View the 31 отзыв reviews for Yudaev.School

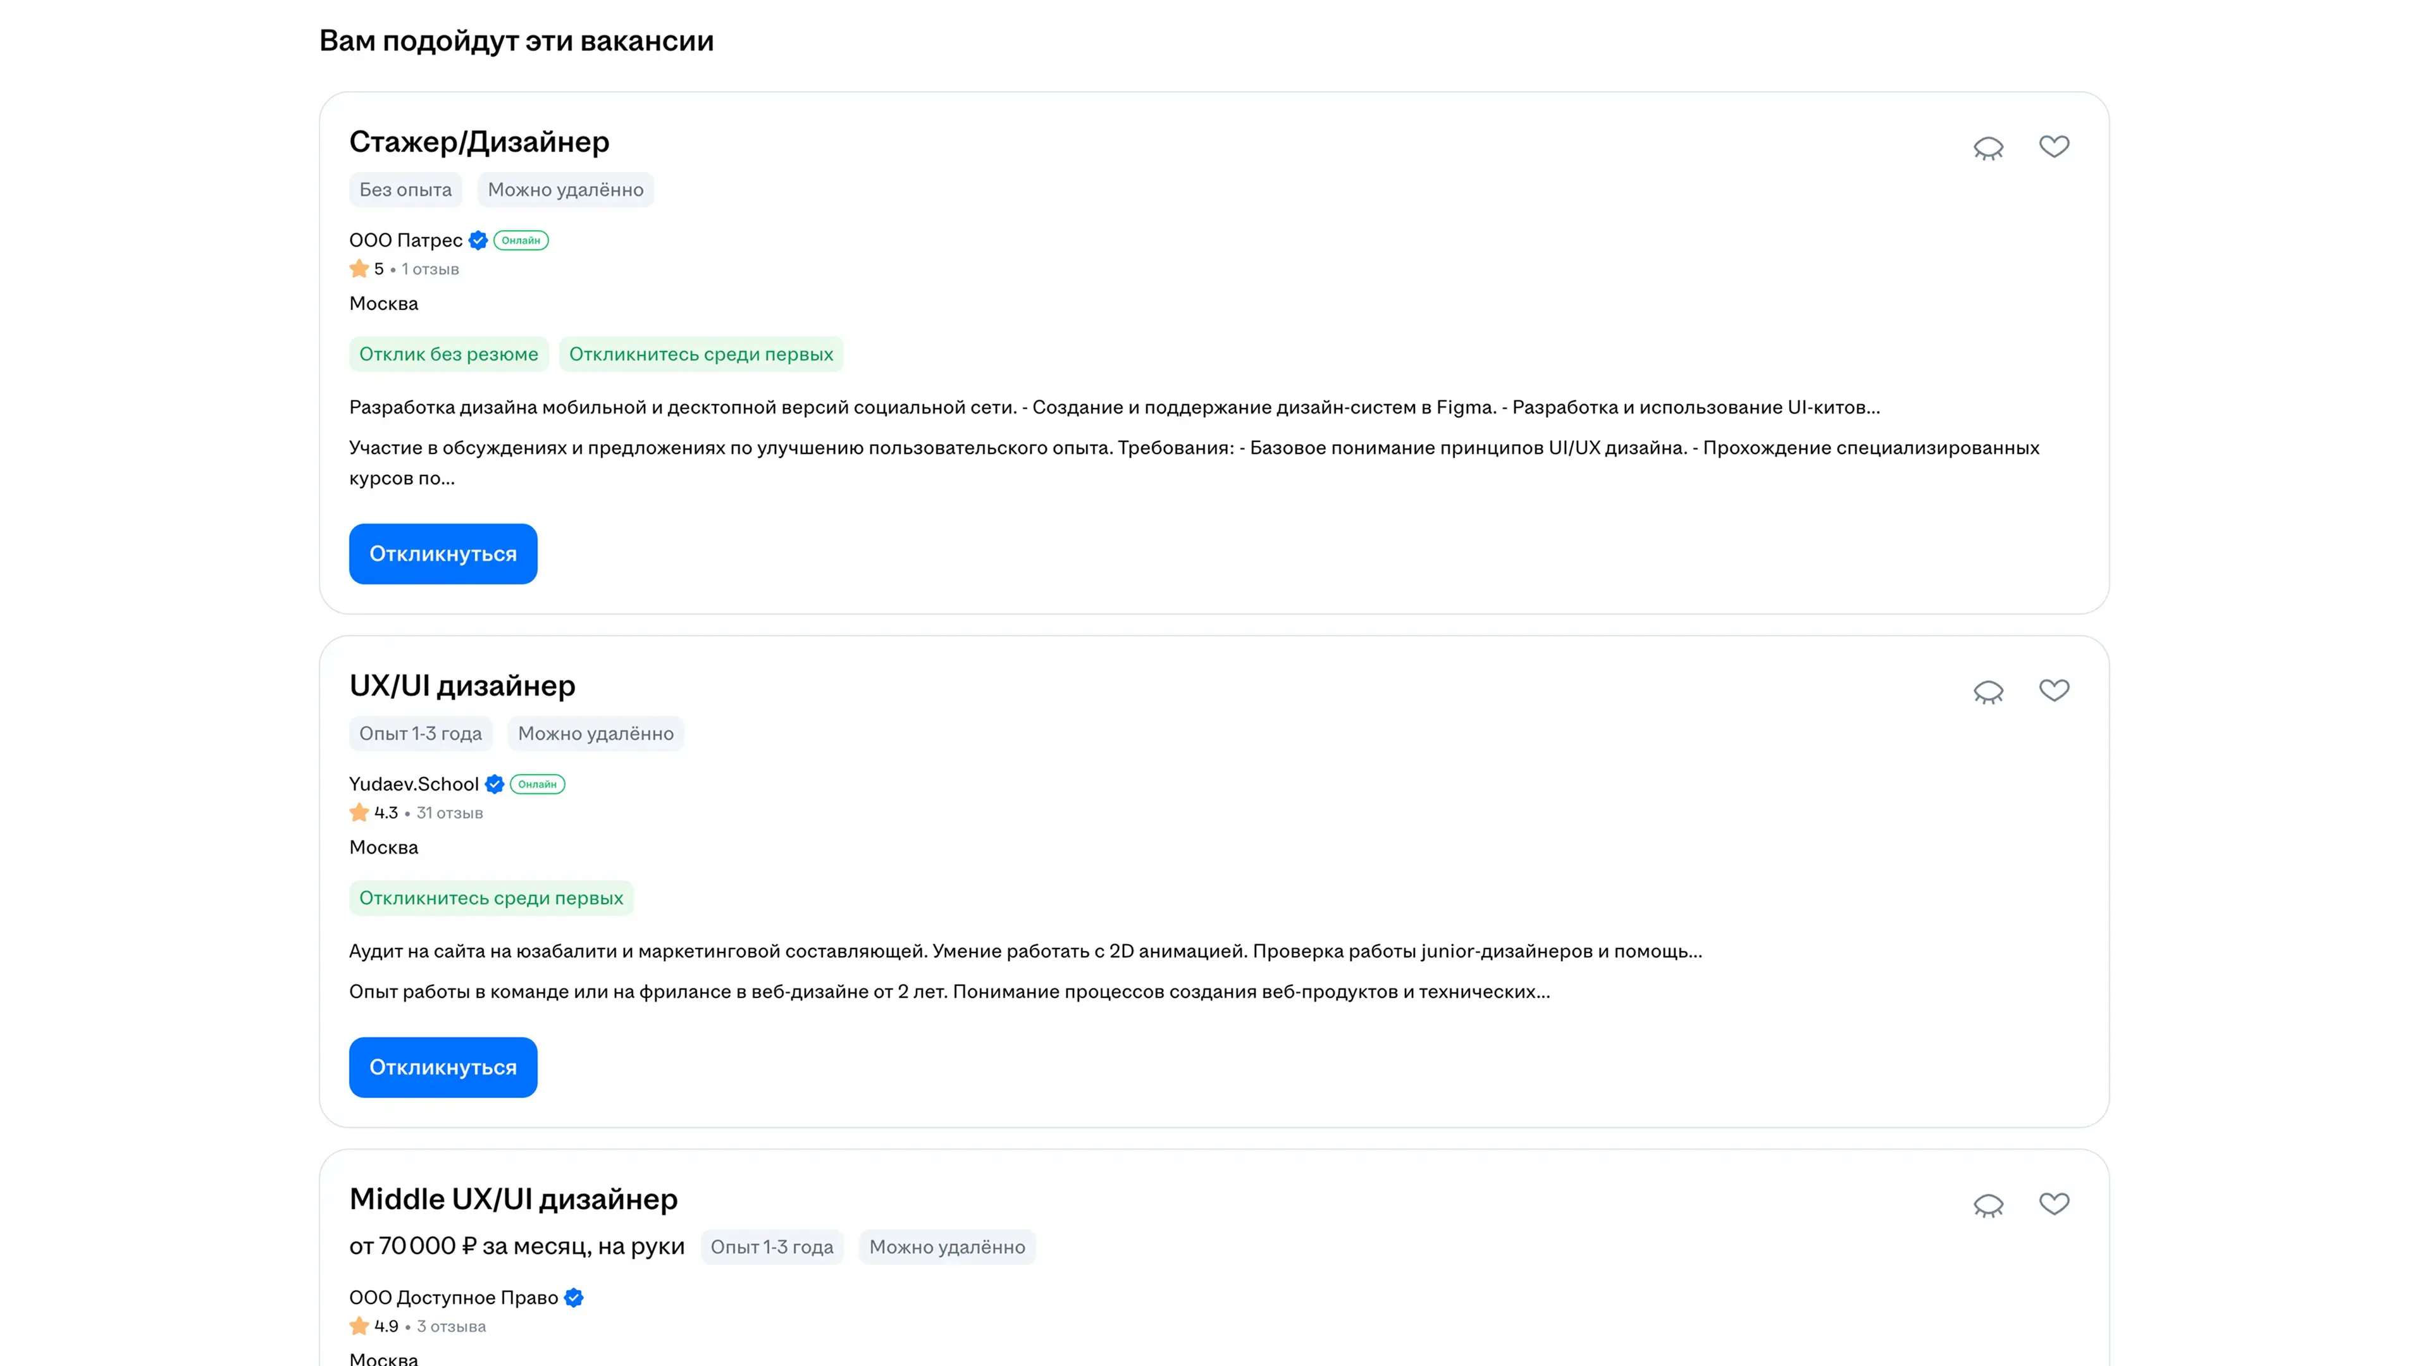(450, 813)
